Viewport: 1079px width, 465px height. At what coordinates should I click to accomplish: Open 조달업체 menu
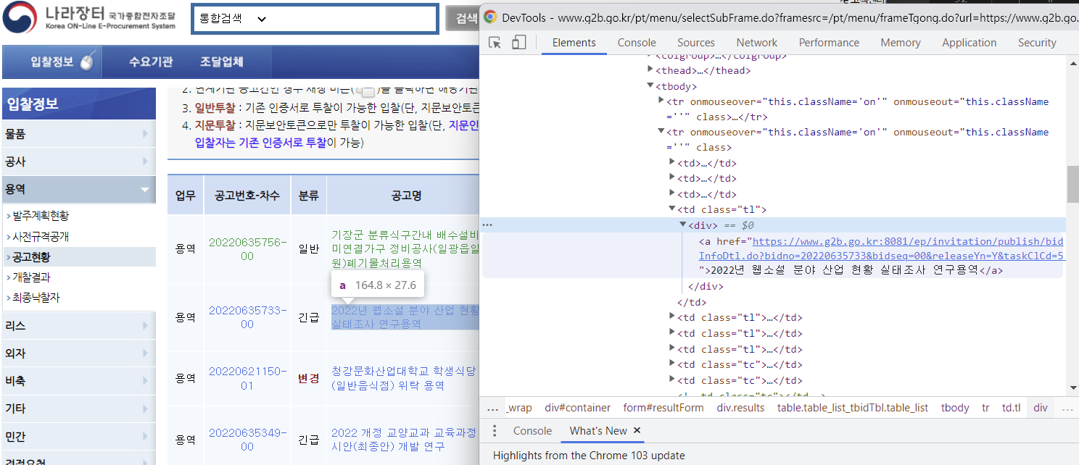pos(222,62)
